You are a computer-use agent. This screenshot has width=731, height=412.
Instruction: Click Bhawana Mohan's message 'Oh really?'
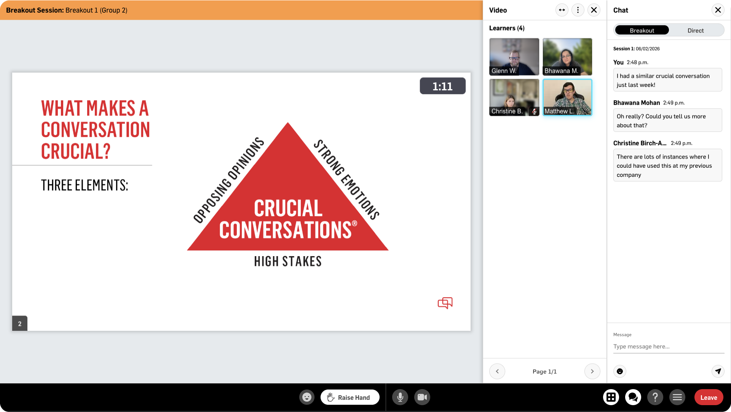tap(667, 120)
